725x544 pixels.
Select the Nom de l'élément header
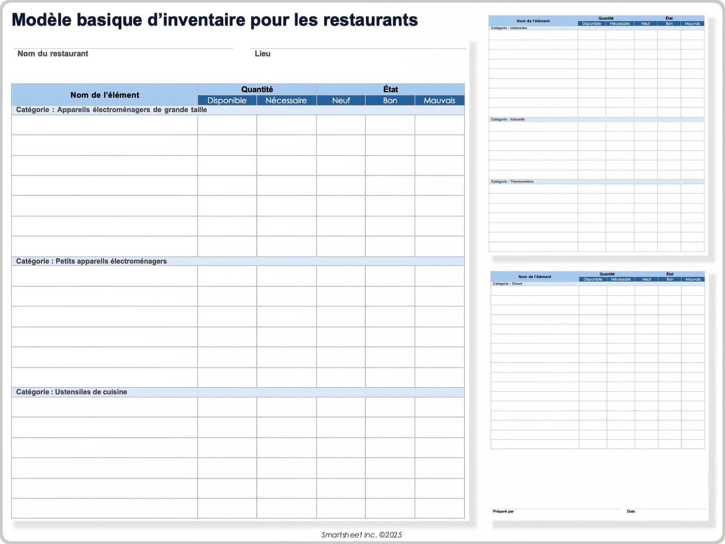click(x=105, y=95)
